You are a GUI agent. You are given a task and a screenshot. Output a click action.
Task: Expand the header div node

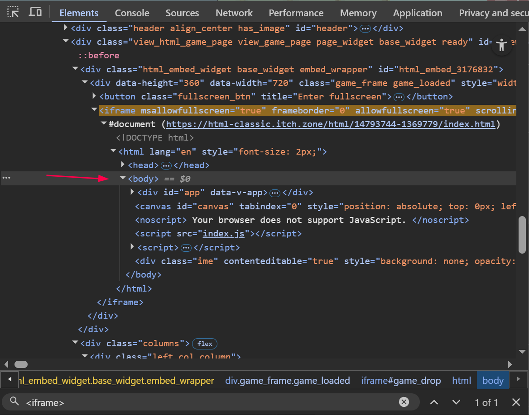[66, 28]
